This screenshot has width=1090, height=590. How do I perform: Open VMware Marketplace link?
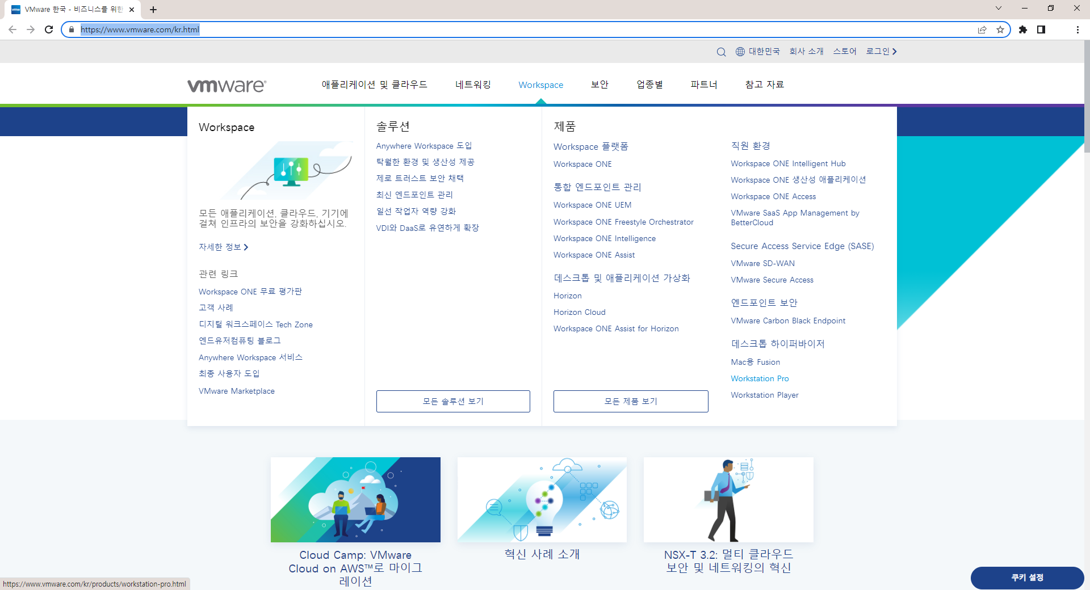(x=237, y=391)
